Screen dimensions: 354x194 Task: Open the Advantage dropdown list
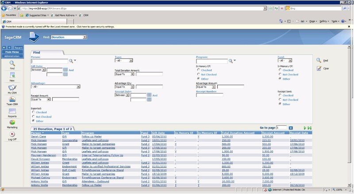click(55, 87)
